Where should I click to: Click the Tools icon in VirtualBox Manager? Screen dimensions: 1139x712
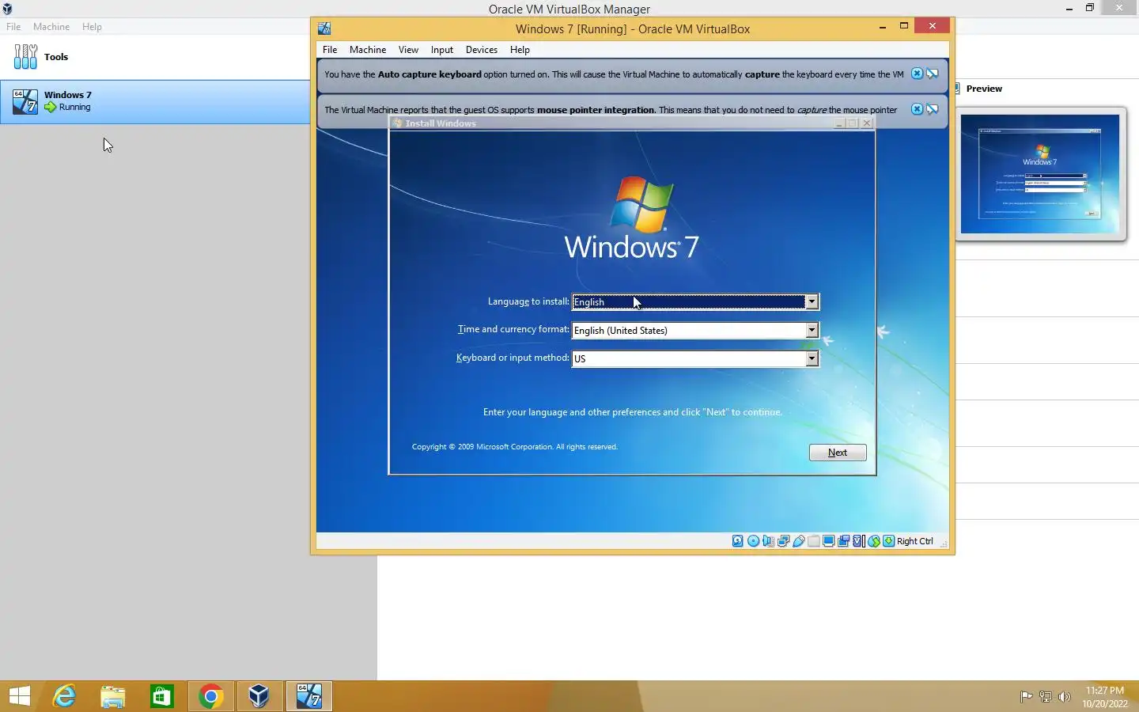(25, 56)
